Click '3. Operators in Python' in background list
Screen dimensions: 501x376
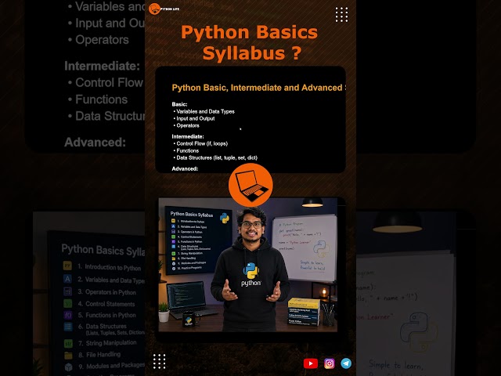(x=107, y=292)
